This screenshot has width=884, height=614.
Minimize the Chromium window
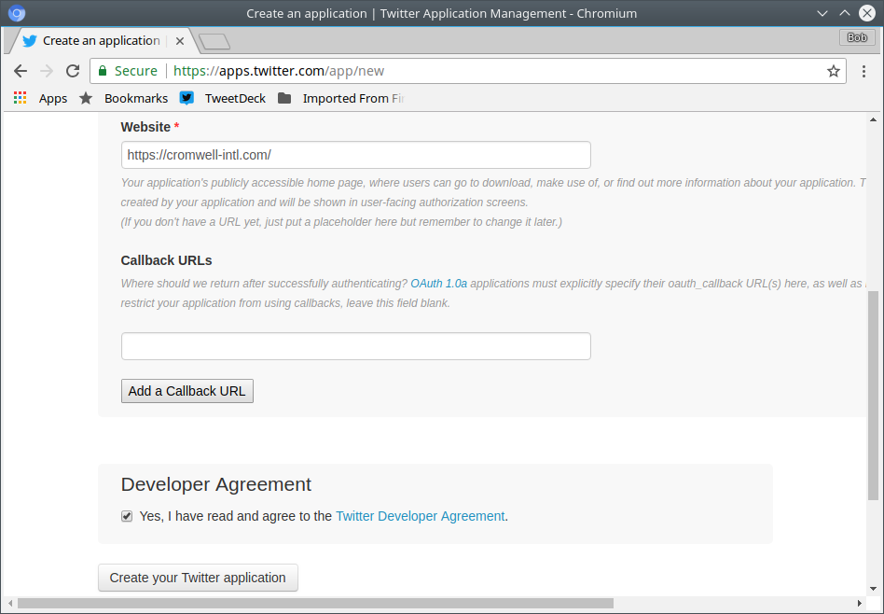tap(822, 13)
